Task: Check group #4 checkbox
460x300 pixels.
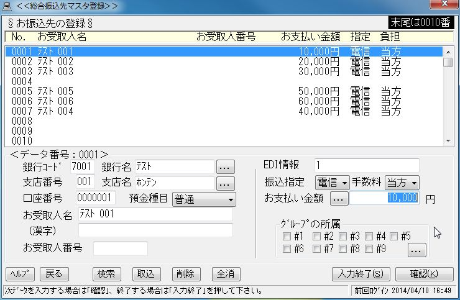Action: 369,236
